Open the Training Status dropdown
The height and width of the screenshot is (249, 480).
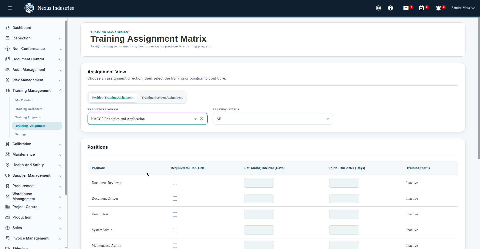pyautogui.click(x=273, y=119)
